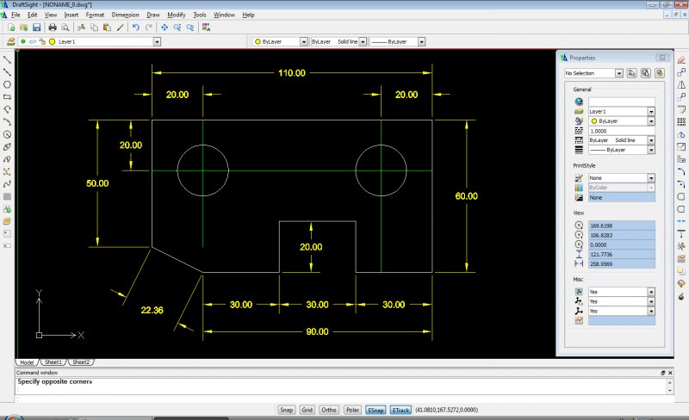Image resolution: width=689 pixels, height=420 pixels.
Task: Click the Zoom window magnifier icon in toolbar
Action: (x=177, y=28)
